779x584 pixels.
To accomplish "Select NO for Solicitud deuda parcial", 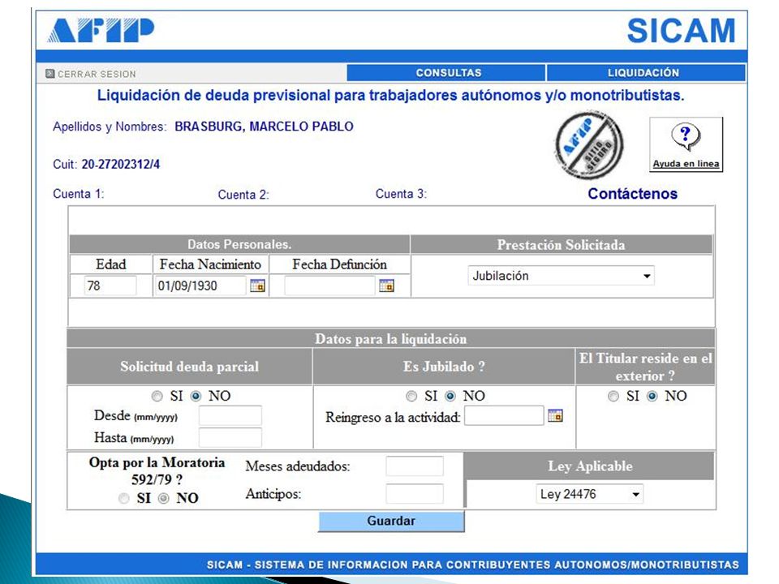I will click(196, 396).
